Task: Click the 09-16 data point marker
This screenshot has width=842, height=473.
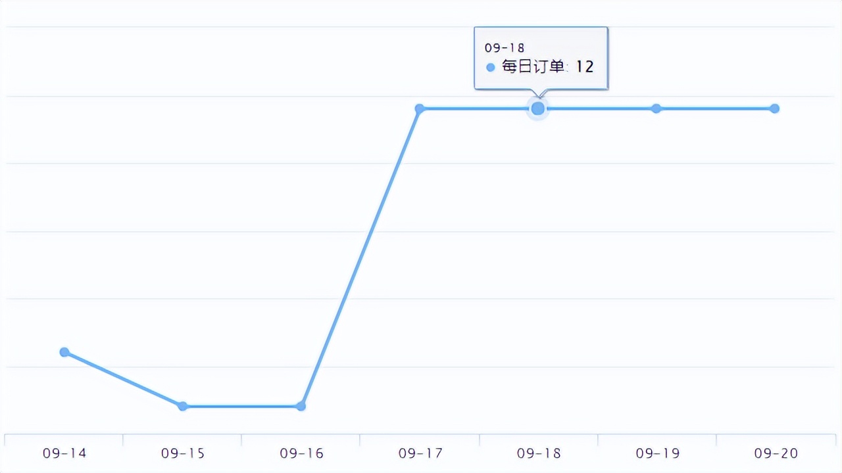Action: point(301,406)
